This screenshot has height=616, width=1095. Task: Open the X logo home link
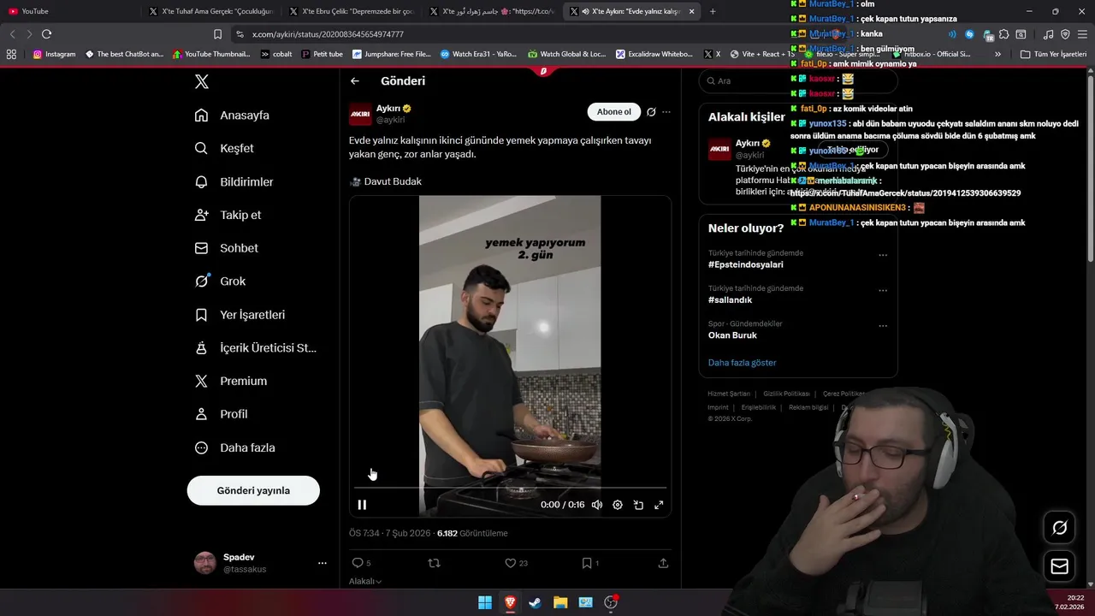click(202, 82)
